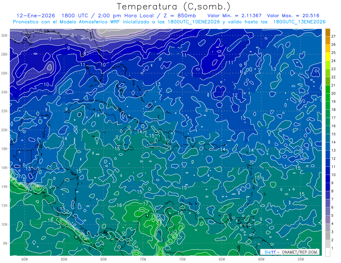Click the colorbar number 7
The height and width of the screenshot is (263, 341).
332,199
